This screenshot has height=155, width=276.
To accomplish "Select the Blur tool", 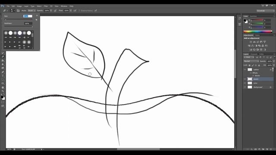I will tap(3, 64).
